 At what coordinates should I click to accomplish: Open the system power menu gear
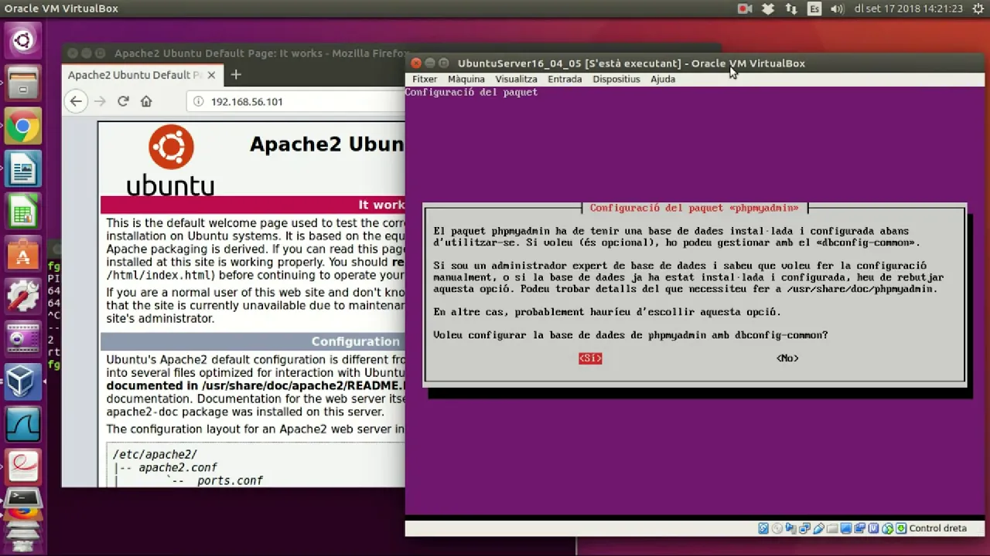pos(978,9)
